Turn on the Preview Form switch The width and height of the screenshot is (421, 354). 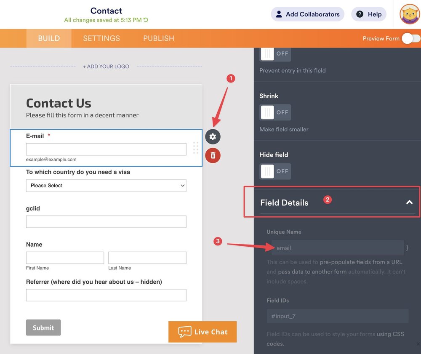410,38
